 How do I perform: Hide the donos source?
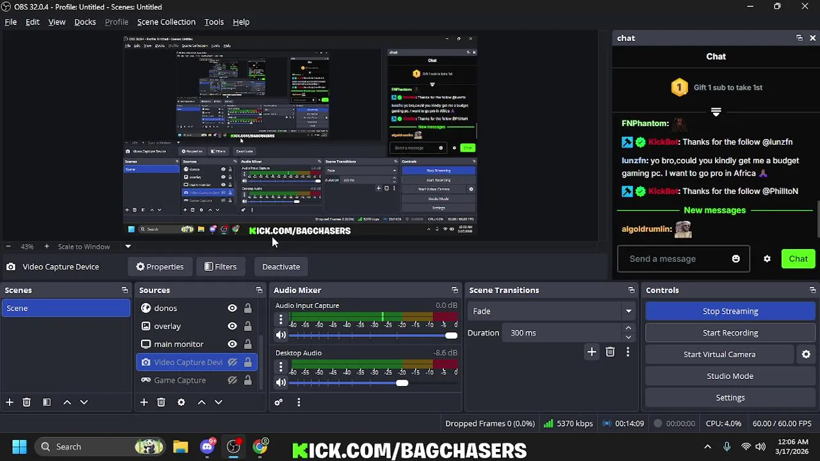pos(233,308)
